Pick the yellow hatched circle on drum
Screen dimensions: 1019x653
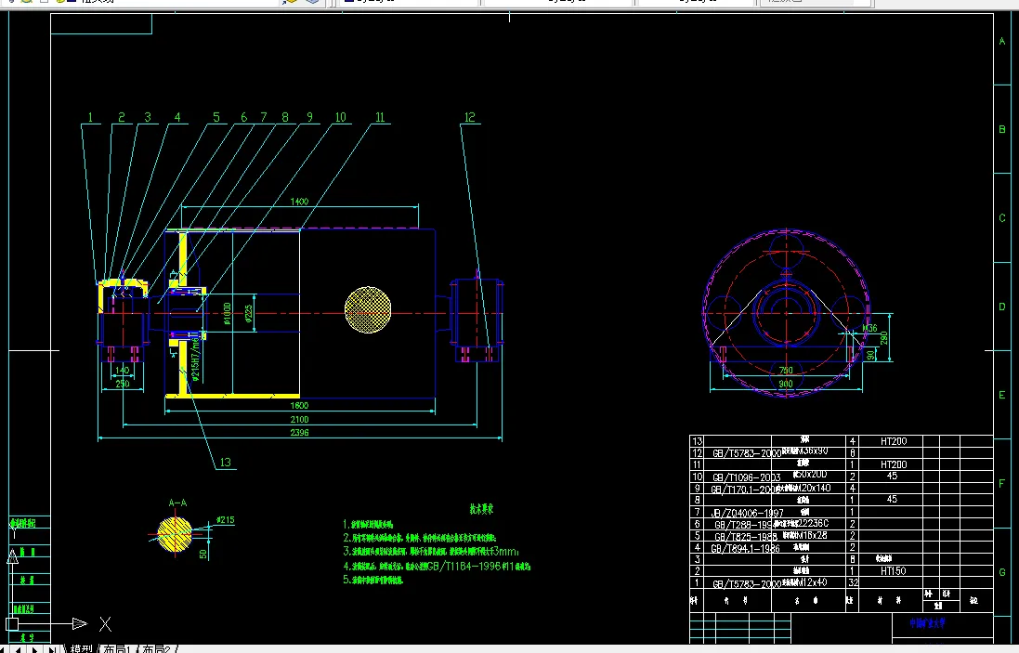(x=368, y=310)
